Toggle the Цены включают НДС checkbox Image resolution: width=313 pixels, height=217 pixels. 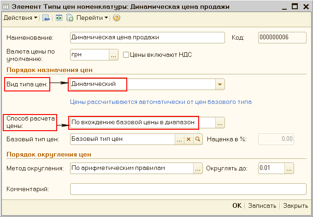(126, 55)
